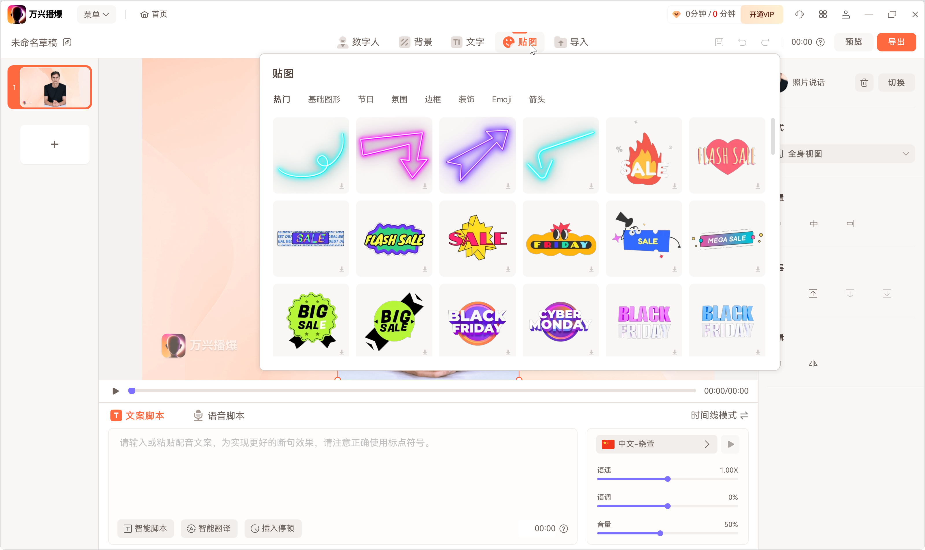Click the 导入 import icon
Viewport: 925px width, 550px height.
pyautogui.click(x=560, y=42)
